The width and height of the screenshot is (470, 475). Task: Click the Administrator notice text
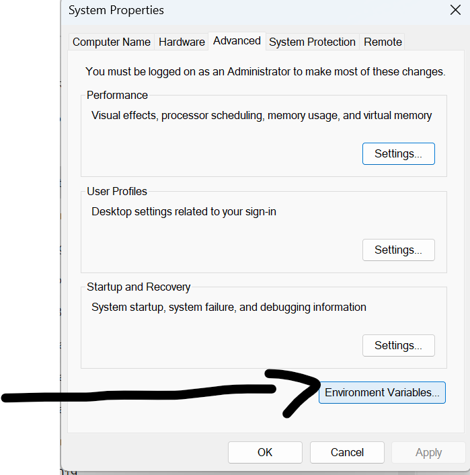click(x=266, y=72)
